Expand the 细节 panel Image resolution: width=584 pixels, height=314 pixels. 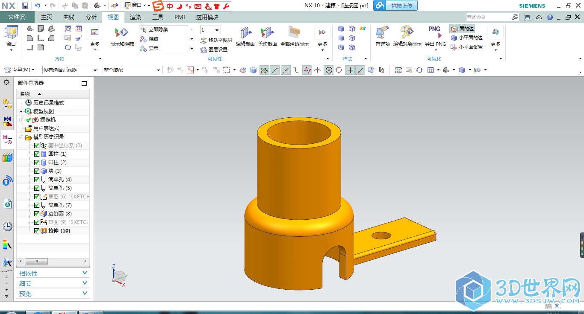coord(53,284)
